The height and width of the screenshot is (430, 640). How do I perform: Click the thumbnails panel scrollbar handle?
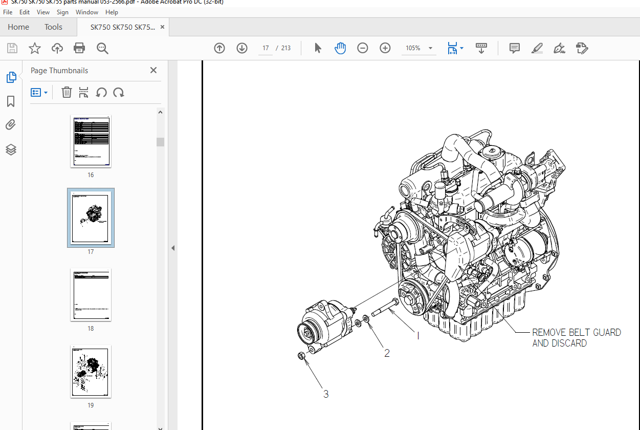click(160, 142)
